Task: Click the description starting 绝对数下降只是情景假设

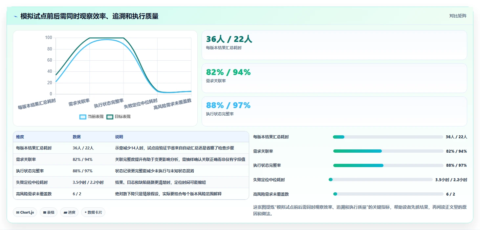Action: pyautogui.click(x=168, y=194)
